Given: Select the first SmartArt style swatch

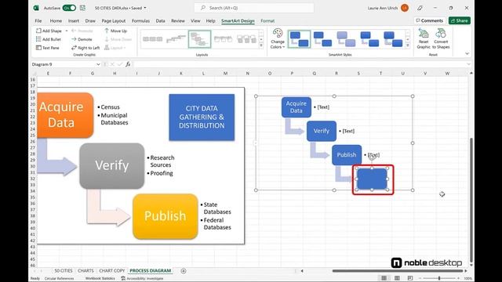Looking at the screenshot, I should (x=299, y=39).
